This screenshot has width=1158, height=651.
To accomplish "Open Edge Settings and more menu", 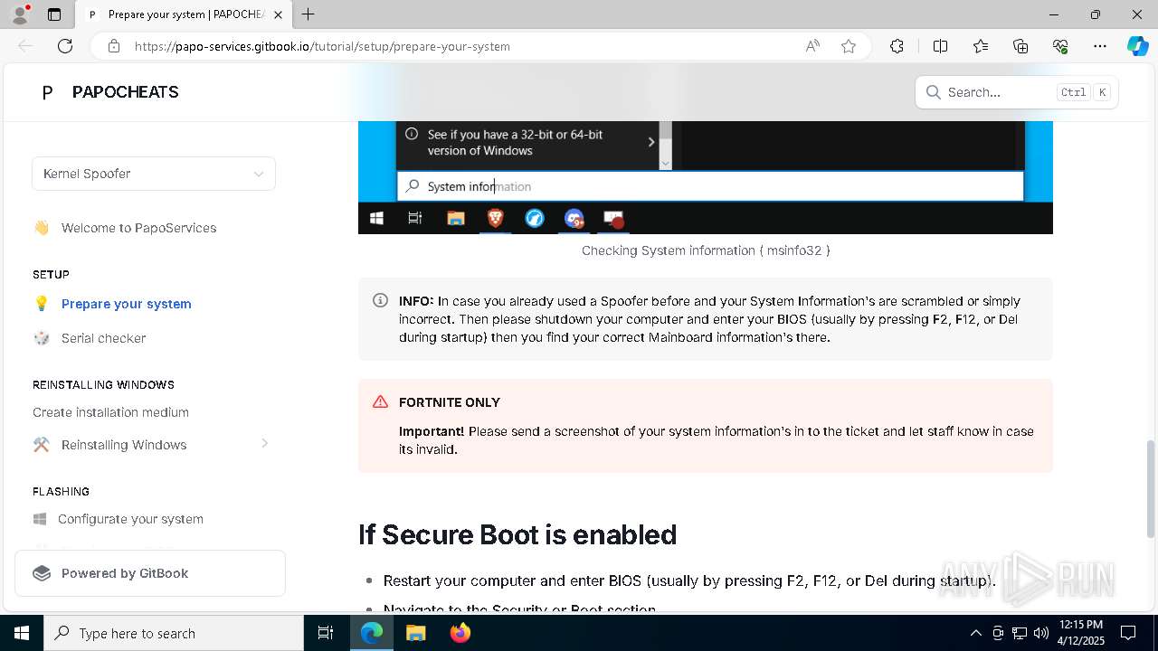I will click(1100, 46).
